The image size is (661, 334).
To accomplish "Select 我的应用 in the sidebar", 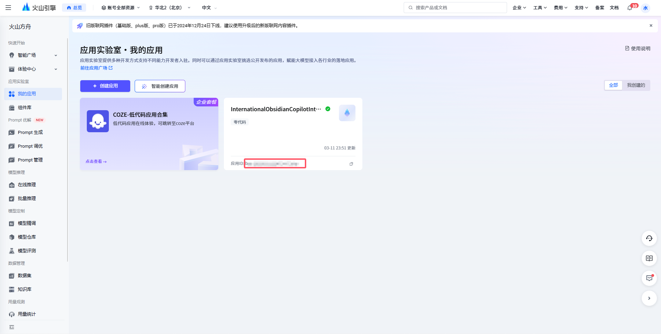I will point(33,94).
